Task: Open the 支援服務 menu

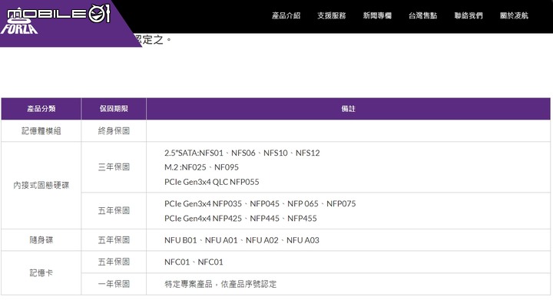Action: (332, 15)
